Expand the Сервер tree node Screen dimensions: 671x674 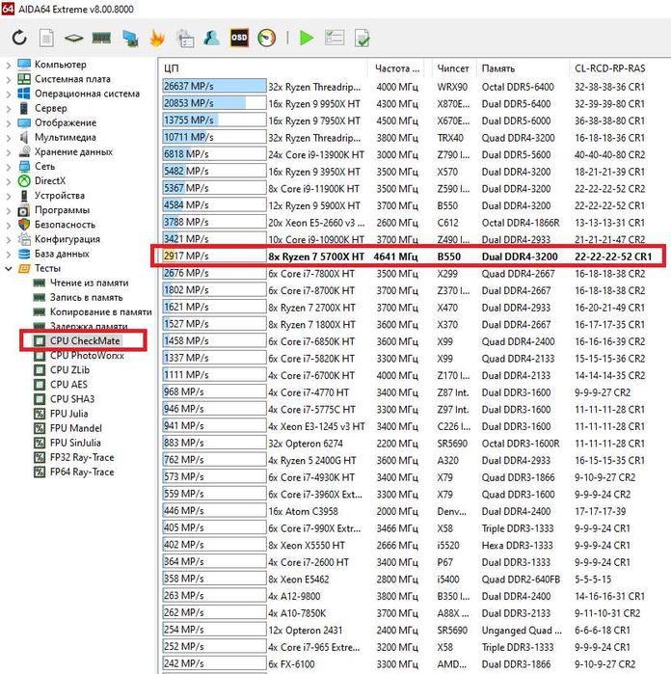point(8,109)
